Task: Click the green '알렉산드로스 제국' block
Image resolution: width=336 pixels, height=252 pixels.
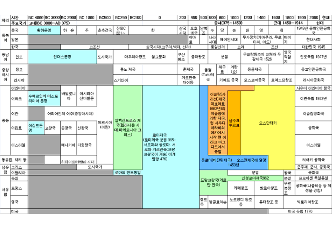Action: 128,127
